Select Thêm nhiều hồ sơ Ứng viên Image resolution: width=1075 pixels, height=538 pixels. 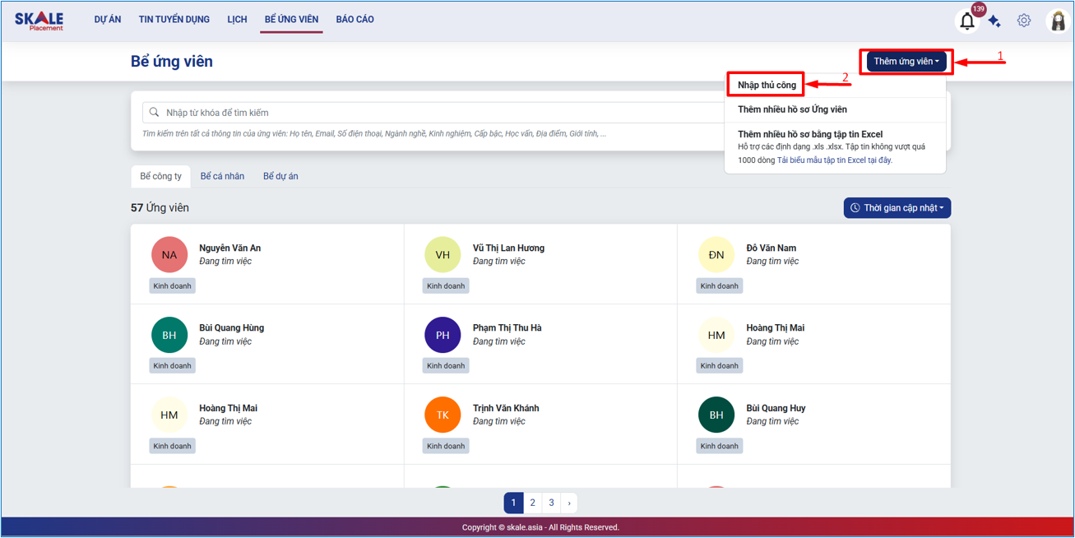coord(792,109)
